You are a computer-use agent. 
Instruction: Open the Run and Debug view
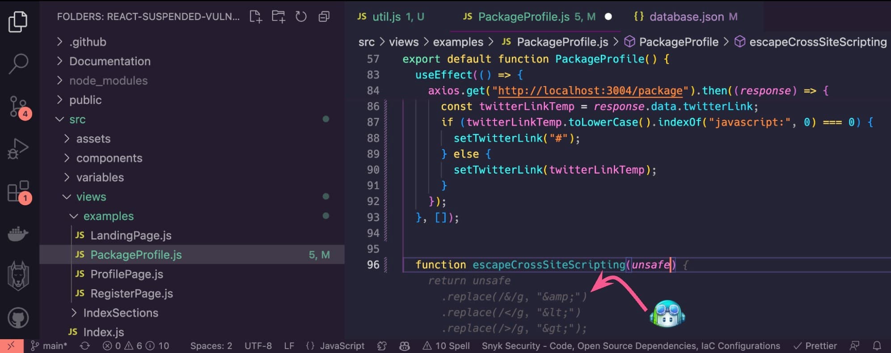18,149
